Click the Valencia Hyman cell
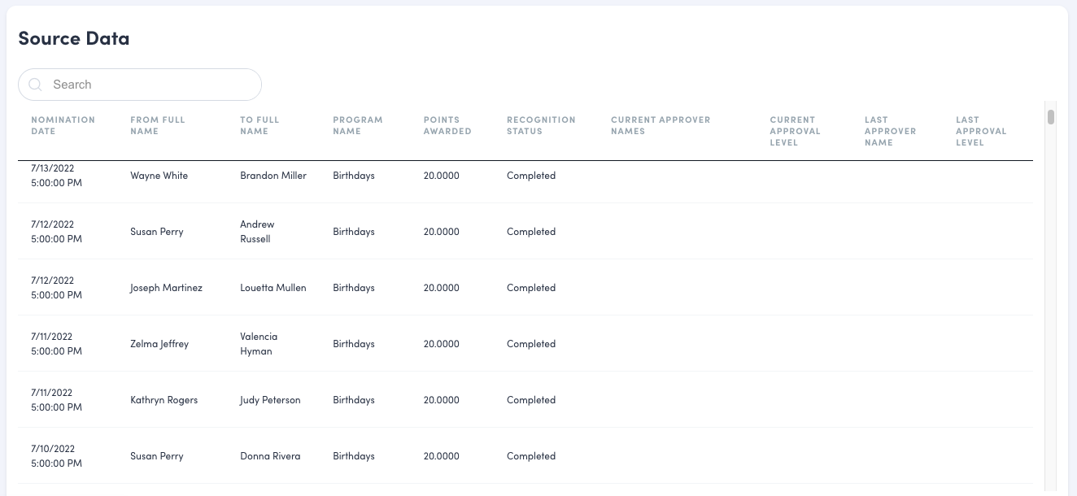 (x=258, y=344)
